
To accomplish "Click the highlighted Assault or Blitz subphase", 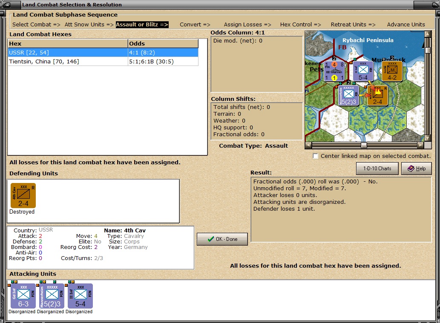I will (142, 24).
